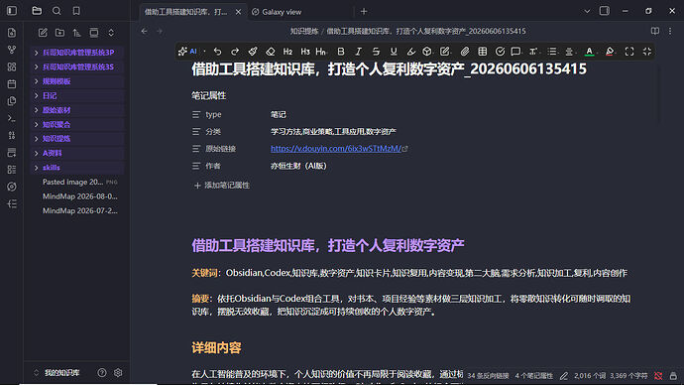Expand the 日记 folder

(x=77, y=95)
